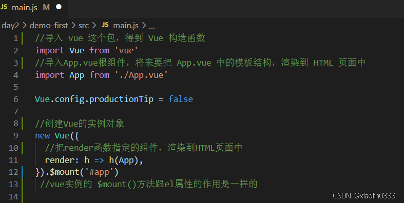Click the M modified badge on tab
Image resolution: width=404 pixels, height=203 pixels.
point(46,7)
